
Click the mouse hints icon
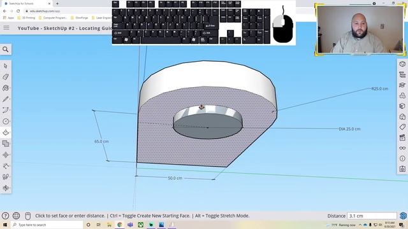pyautogui.click(x=28, y=216)
